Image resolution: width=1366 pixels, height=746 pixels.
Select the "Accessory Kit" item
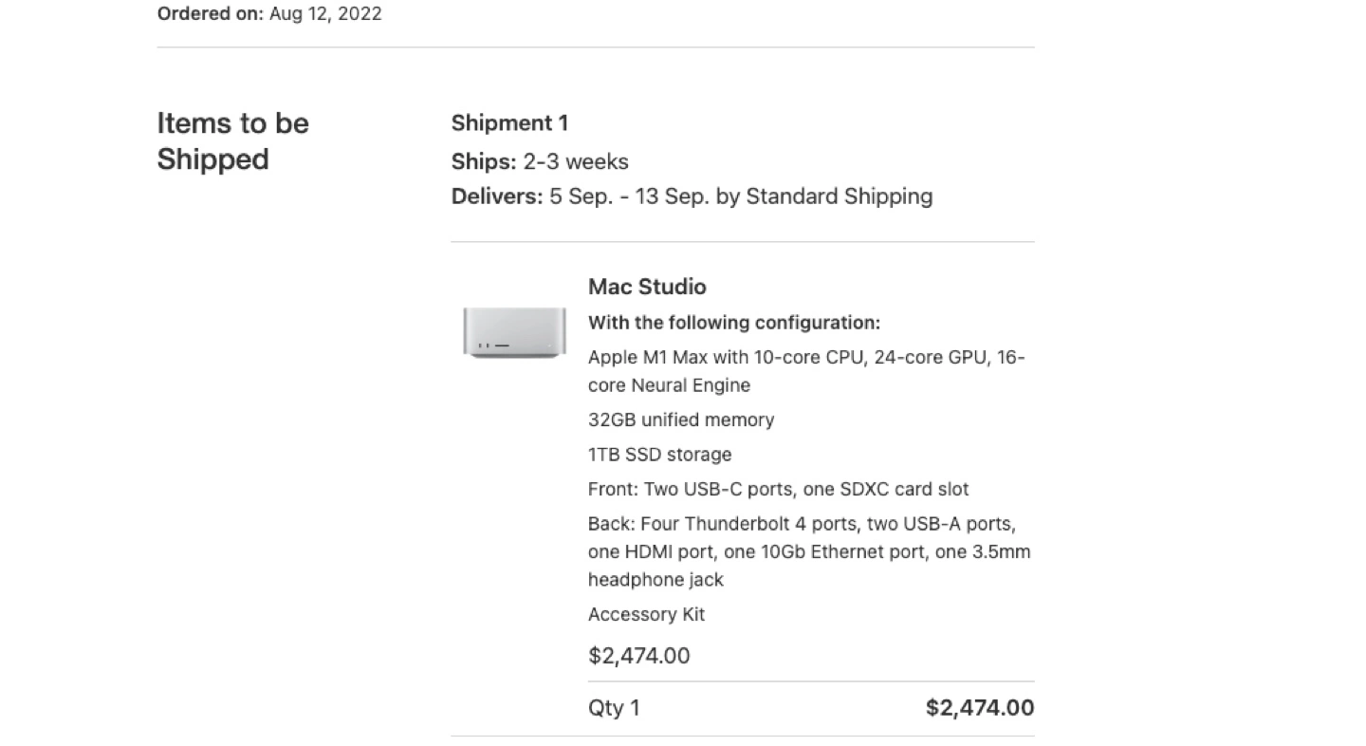pyautogui.click(x=646, y=614)
